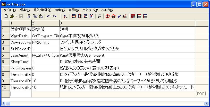
Task: Click the second red circular arrow icon
Action: [x=113, y=16]
